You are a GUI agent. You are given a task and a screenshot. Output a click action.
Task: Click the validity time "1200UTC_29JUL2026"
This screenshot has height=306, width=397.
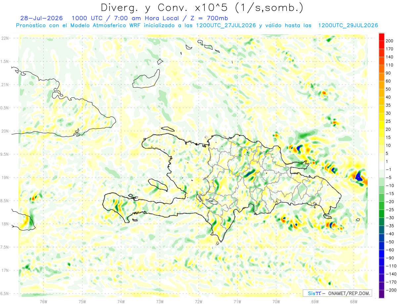point(348,25)
